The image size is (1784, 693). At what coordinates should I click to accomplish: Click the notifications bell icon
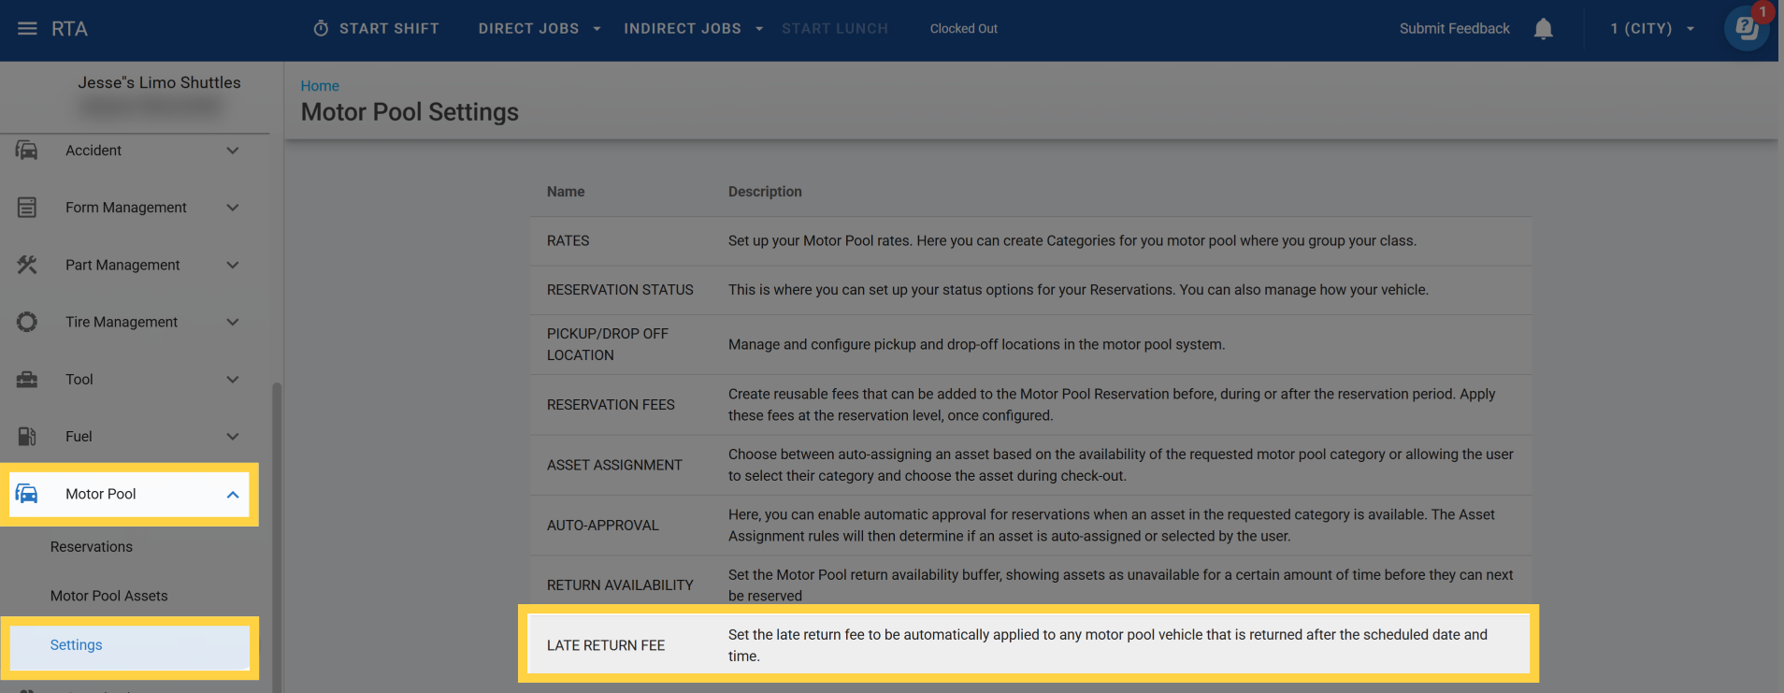click(1543, 29)
